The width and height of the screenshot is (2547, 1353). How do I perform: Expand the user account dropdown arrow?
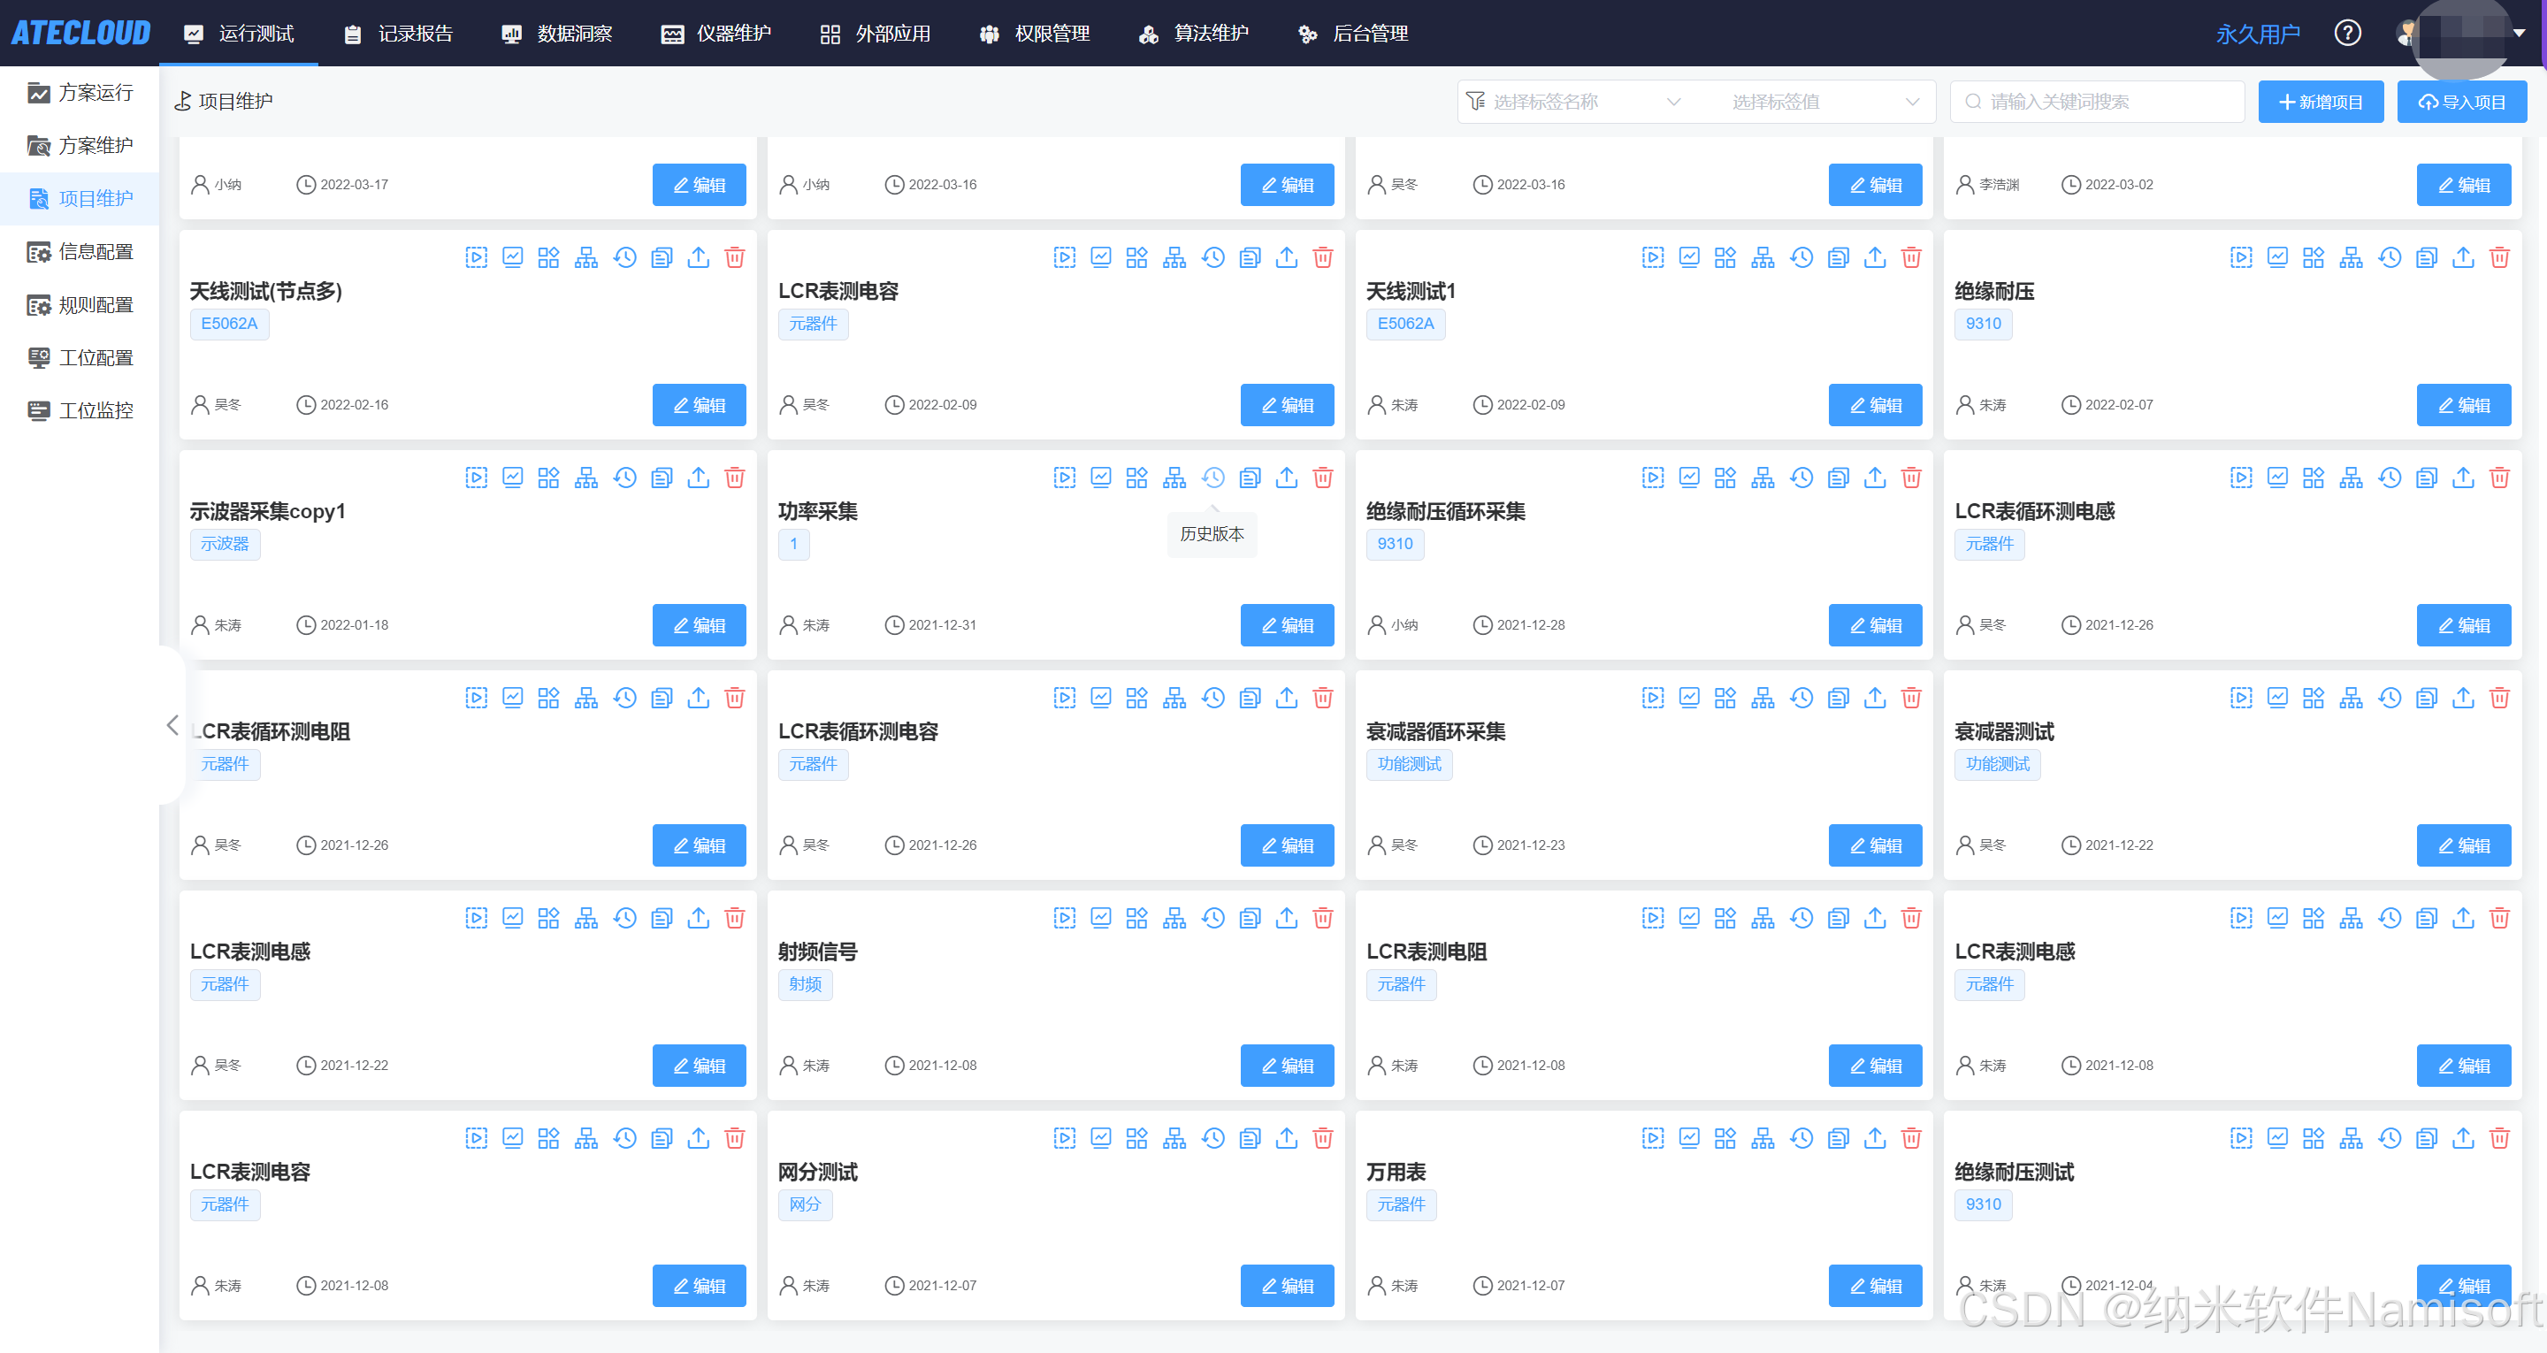click(2519, 34)
